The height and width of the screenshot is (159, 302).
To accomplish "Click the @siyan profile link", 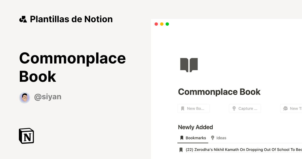I will 48,97.
